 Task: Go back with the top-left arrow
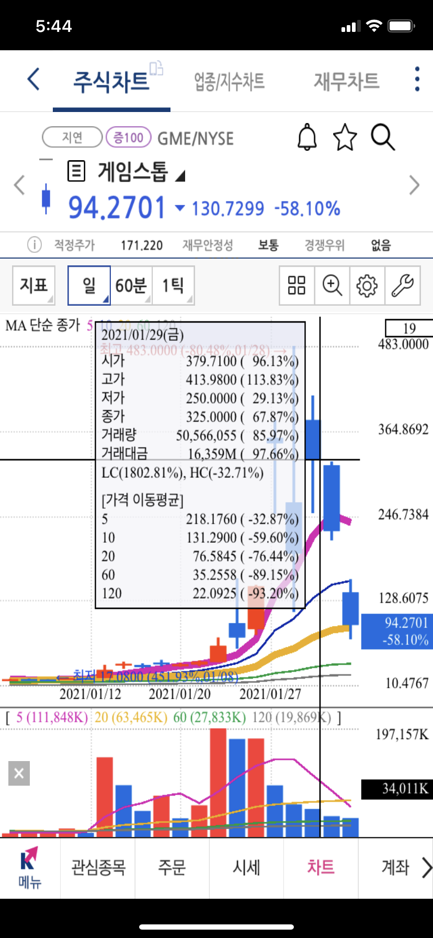pyautogui.click(x=33, y=80)
